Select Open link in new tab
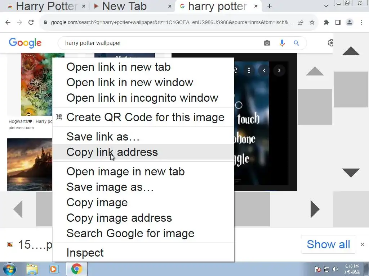The height and width of the screenshot is (276, 369). 143,67
